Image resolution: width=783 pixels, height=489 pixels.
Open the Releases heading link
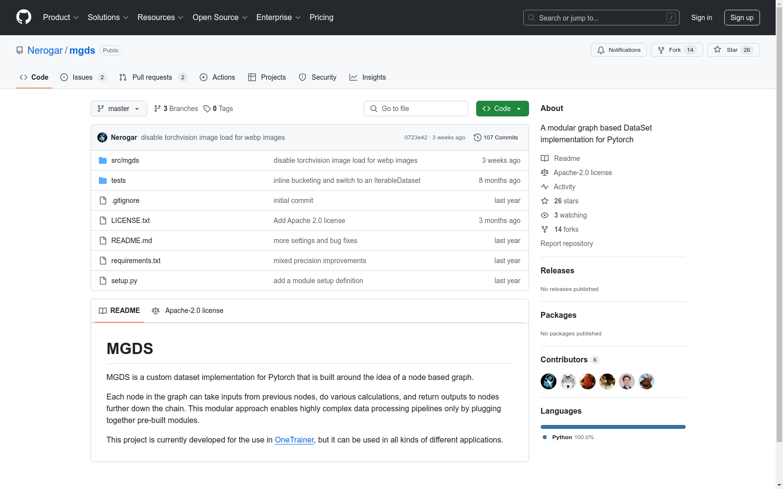point(557,270)
